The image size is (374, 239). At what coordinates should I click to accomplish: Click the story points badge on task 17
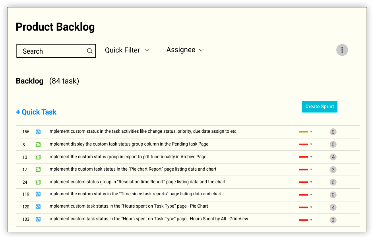333,170
